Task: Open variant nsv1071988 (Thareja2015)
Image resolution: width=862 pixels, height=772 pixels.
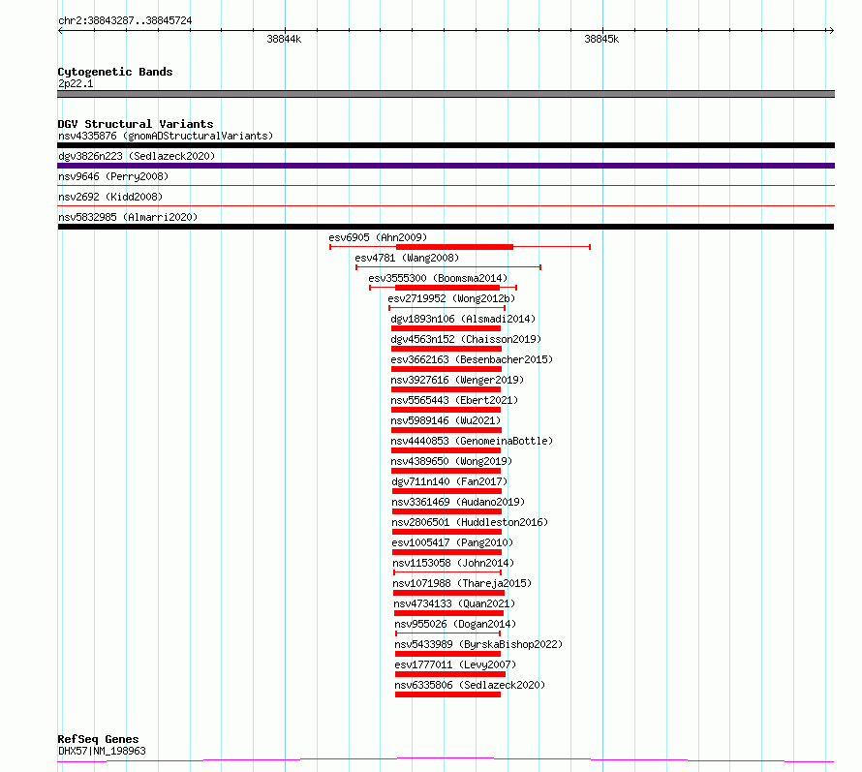Action: click(x=462, y=583)
